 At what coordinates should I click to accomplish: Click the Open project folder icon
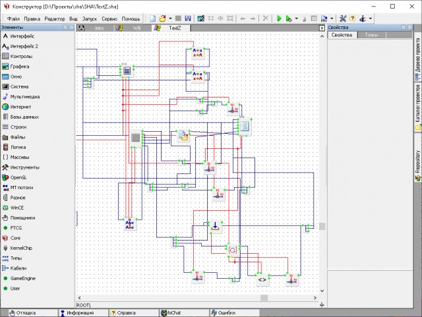[162, 18]
